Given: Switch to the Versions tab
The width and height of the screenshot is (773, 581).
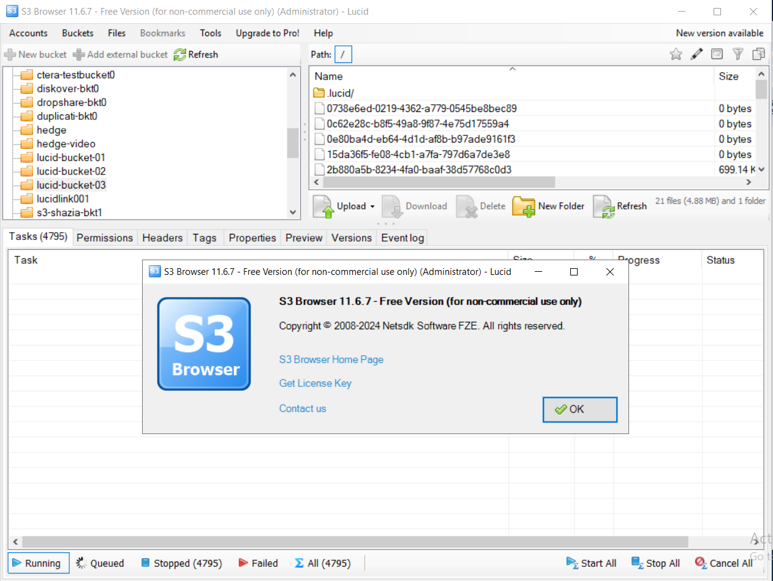Looking at the screenshot, I should pos(352,238).
